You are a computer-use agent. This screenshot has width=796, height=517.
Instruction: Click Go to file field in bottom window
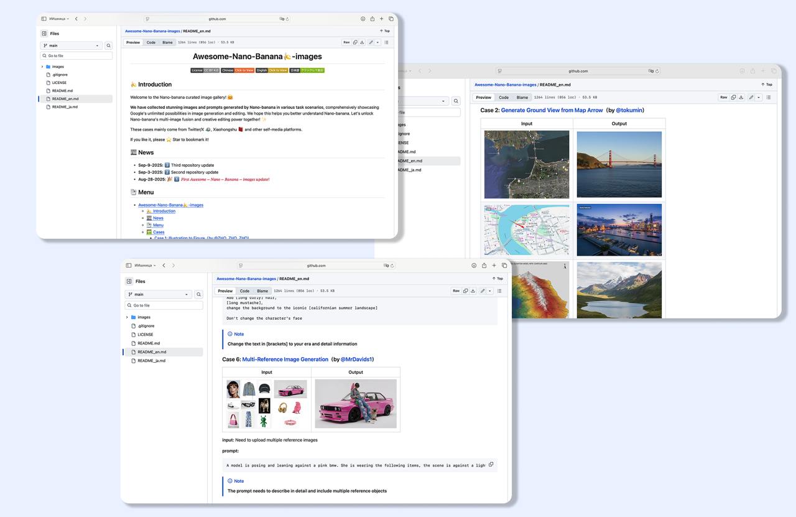164,305
